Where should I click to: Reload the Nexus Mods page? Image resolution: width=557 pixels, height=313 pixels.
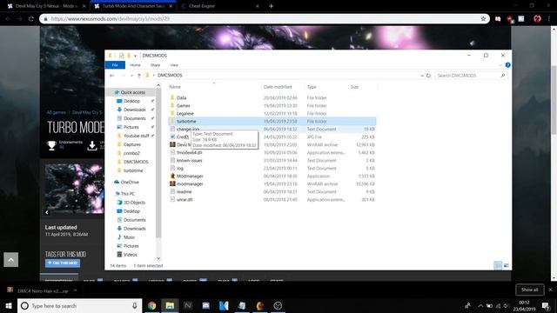31,19
